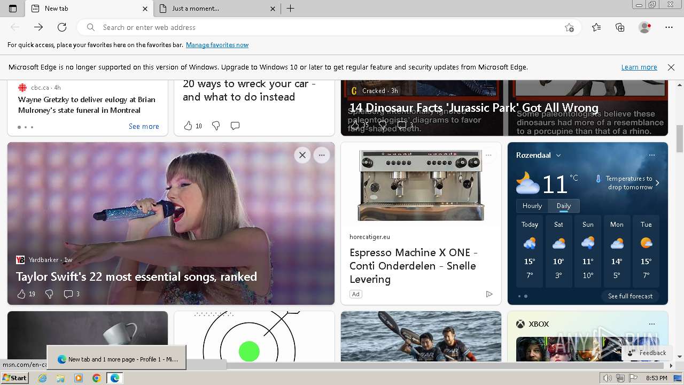The height and width of the screenshot is (385, 684).
Task: Select Sat forecast day
Action: pos(558,251)
